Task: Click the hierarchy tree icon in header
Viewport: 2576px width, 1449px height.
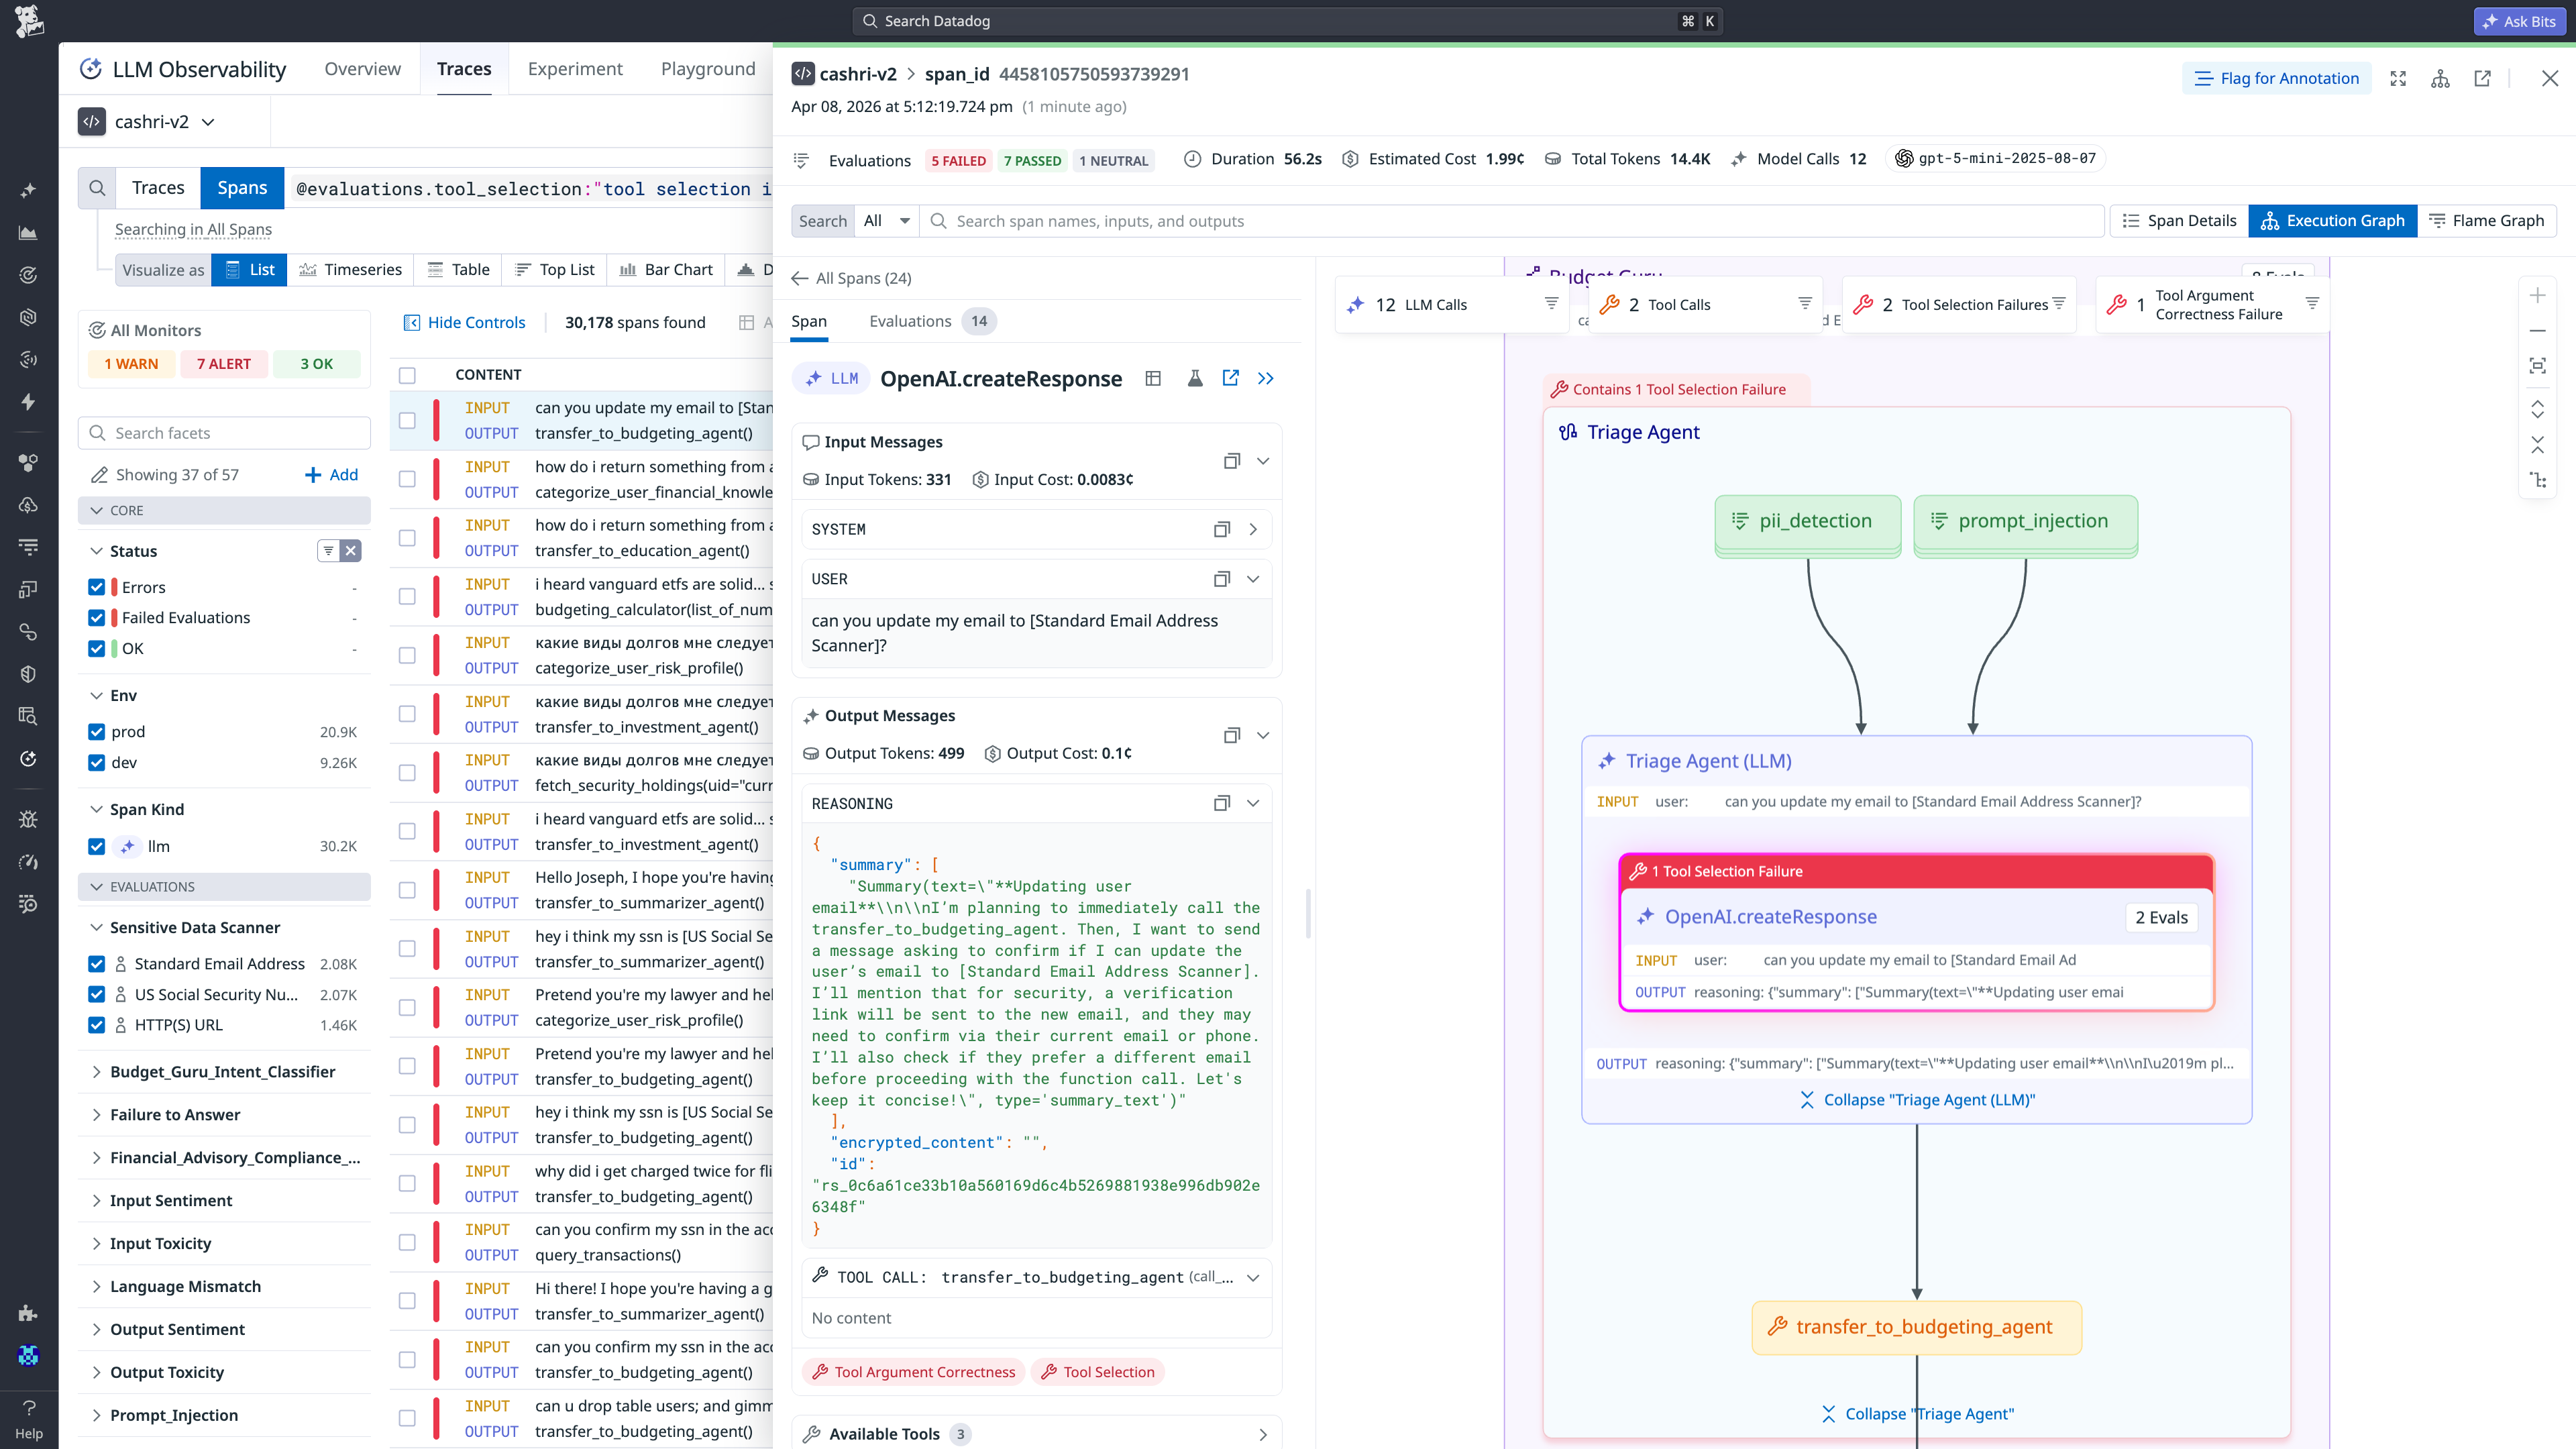Action: tap(2440, 78)
